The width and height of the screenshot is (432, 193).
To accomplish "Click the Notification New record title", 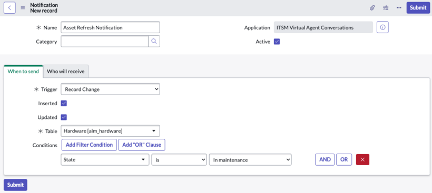I will tap(44, 8).
